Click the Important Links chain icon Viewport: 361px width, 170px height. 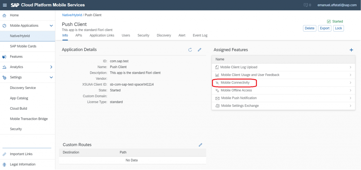tap(4, 154)
